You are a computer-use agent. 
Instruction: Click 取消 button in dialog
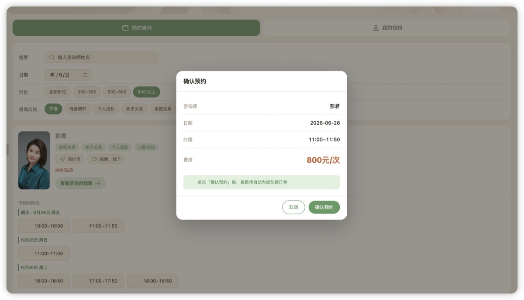[x=293, y=207]
